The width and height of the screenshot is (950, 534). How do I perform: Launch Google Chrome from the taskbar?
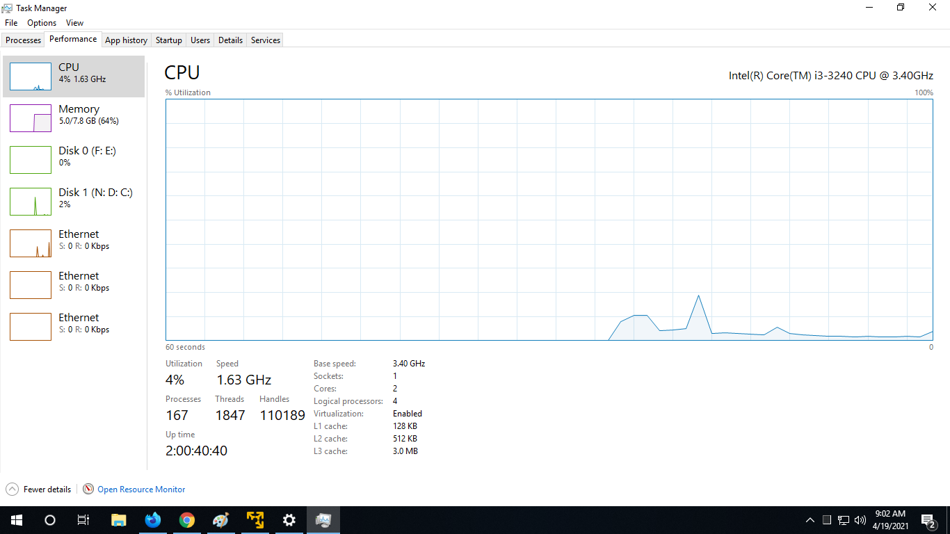click(x=187, y=520)
